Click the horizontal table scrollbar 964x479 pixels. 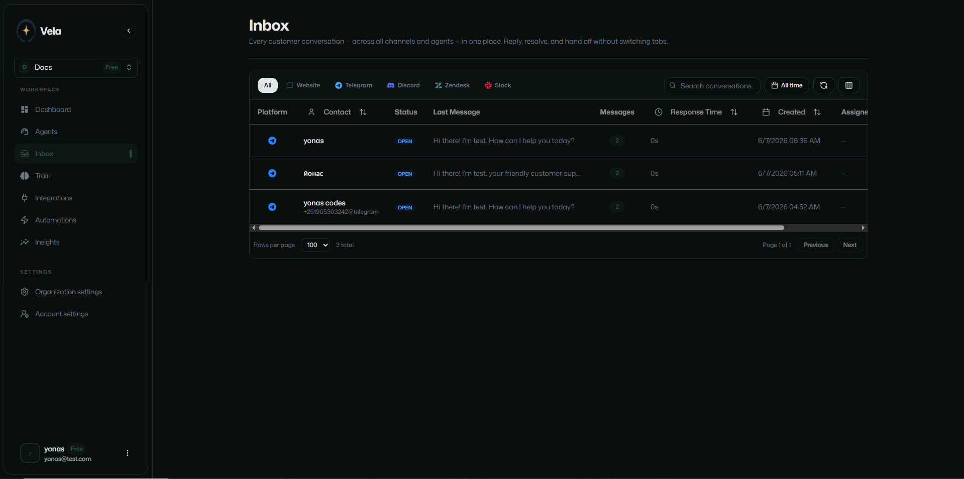point(521,228)
